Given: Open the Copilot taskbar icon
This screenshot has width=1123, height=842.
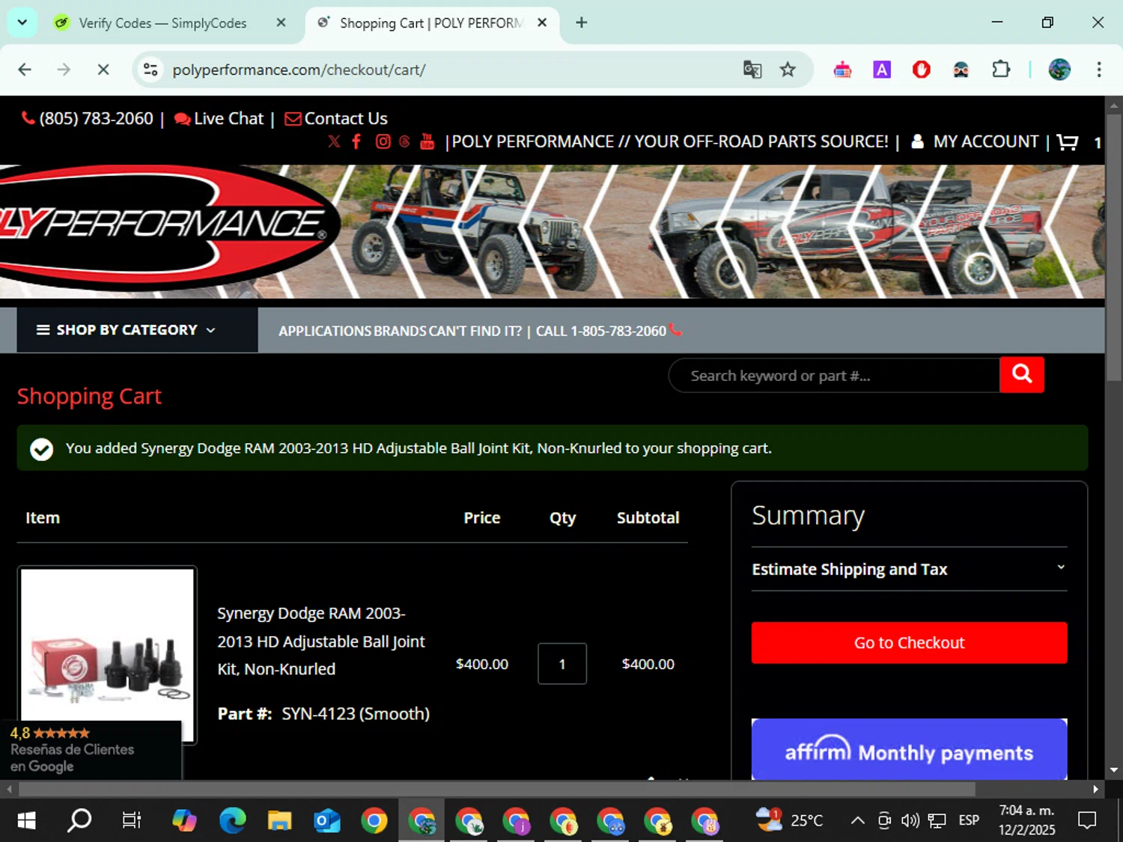Looking at the screenshot, I should click(x=184, y=821).
